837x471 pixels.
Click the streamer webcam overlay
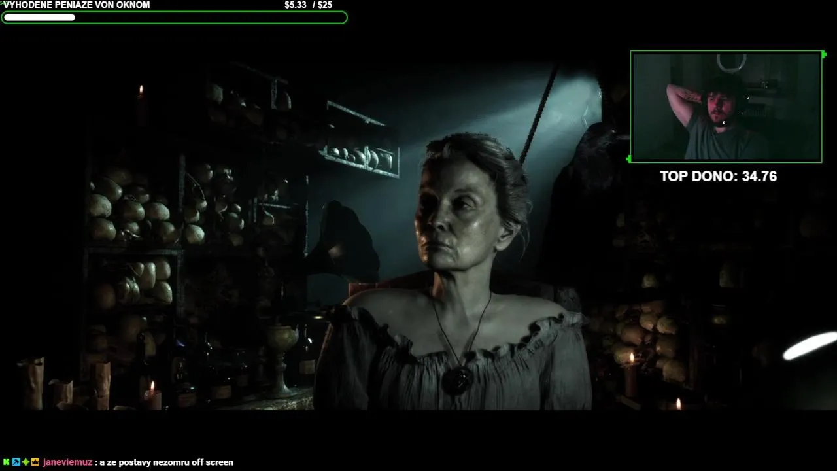pyautogui.click(x=726, y=107)
